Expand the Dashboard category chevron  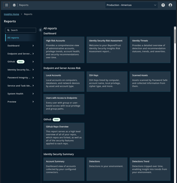[x=33, y=46]
